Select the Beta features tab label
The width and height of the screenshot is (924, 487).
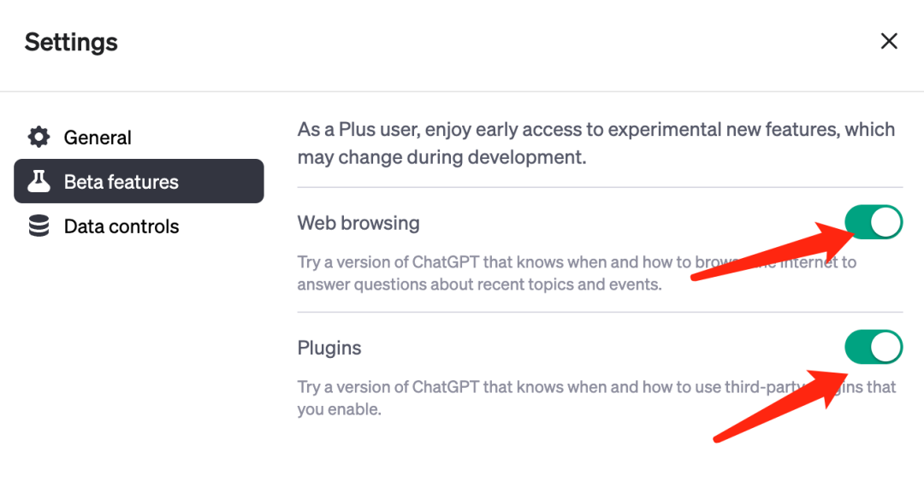tap(121, 182)
